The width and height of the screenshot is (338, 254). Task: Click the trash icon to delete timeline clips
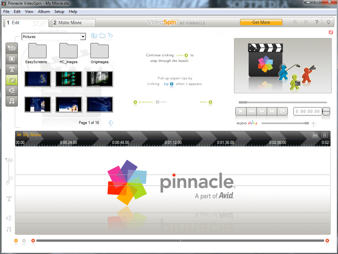[324, 135]
